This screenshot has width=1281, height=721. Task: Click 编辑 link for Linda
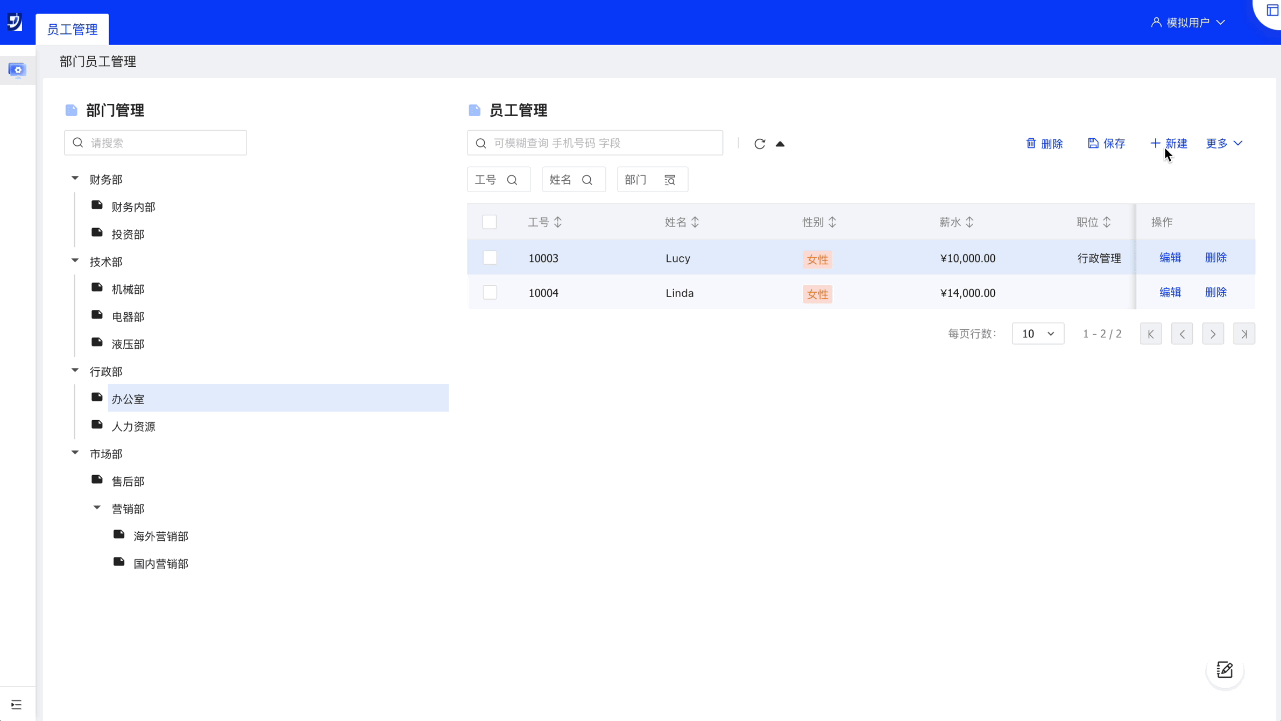point(1170,292)
